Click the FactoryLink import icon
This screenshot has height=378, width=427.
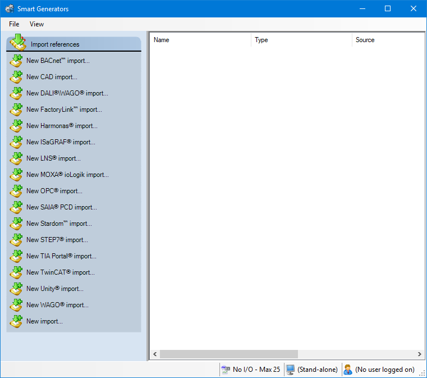click(x=16, y=110)
